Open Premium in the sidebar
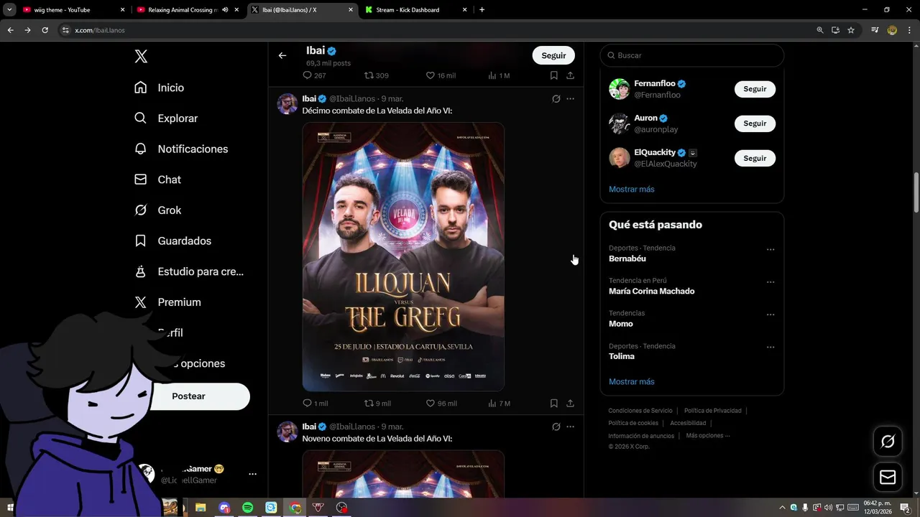This screenshot has width=920, height=517. 167,302
